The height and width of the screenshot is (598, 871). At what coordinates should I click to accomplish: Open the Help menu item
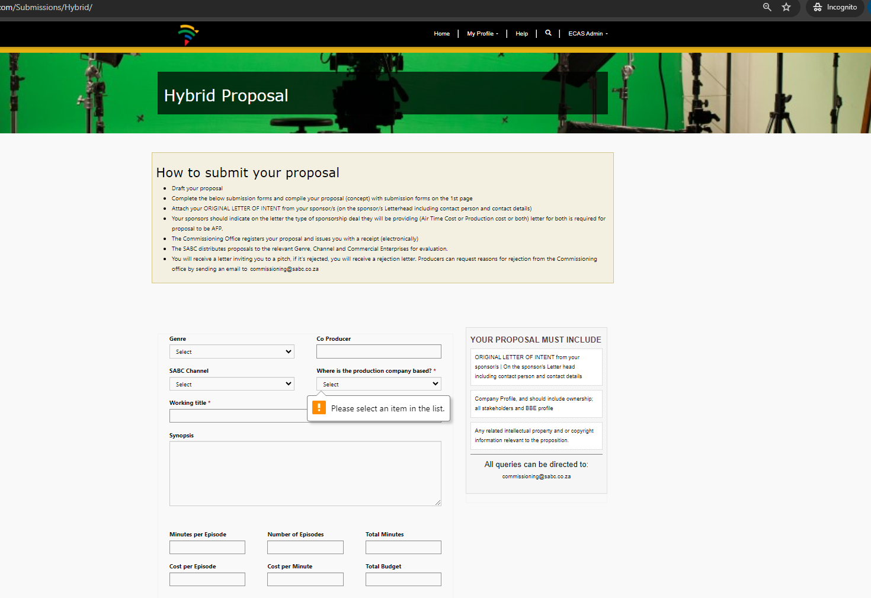(521, 34)
